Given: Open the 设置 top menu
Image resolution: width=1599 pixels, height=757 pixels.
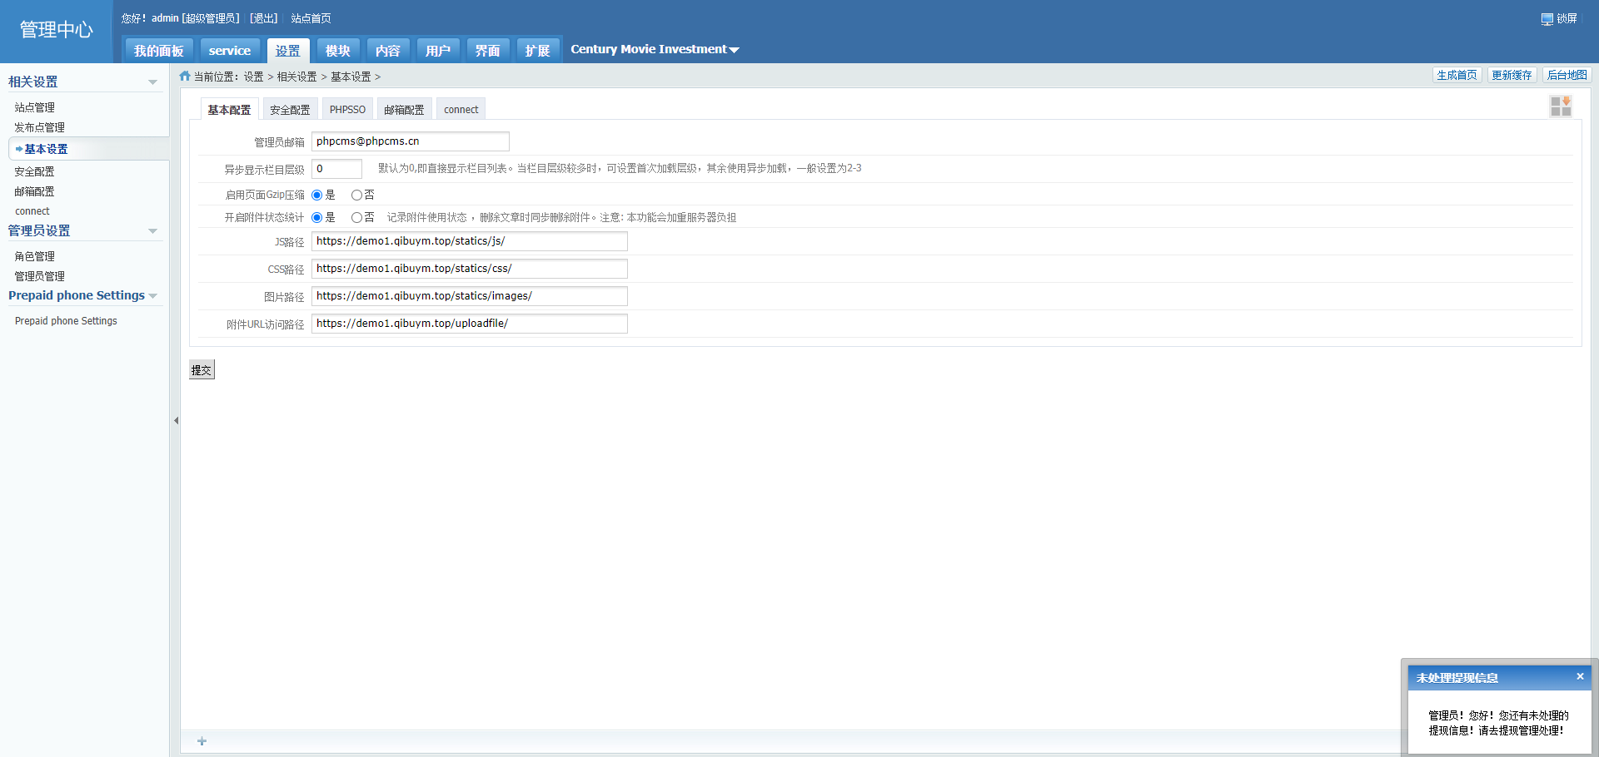Looking at the screenshot, I should 288,51.
